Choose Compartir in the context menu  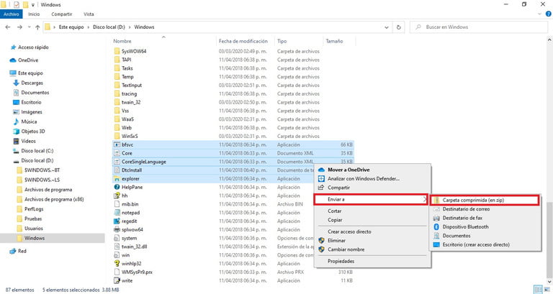coord(372,188)
